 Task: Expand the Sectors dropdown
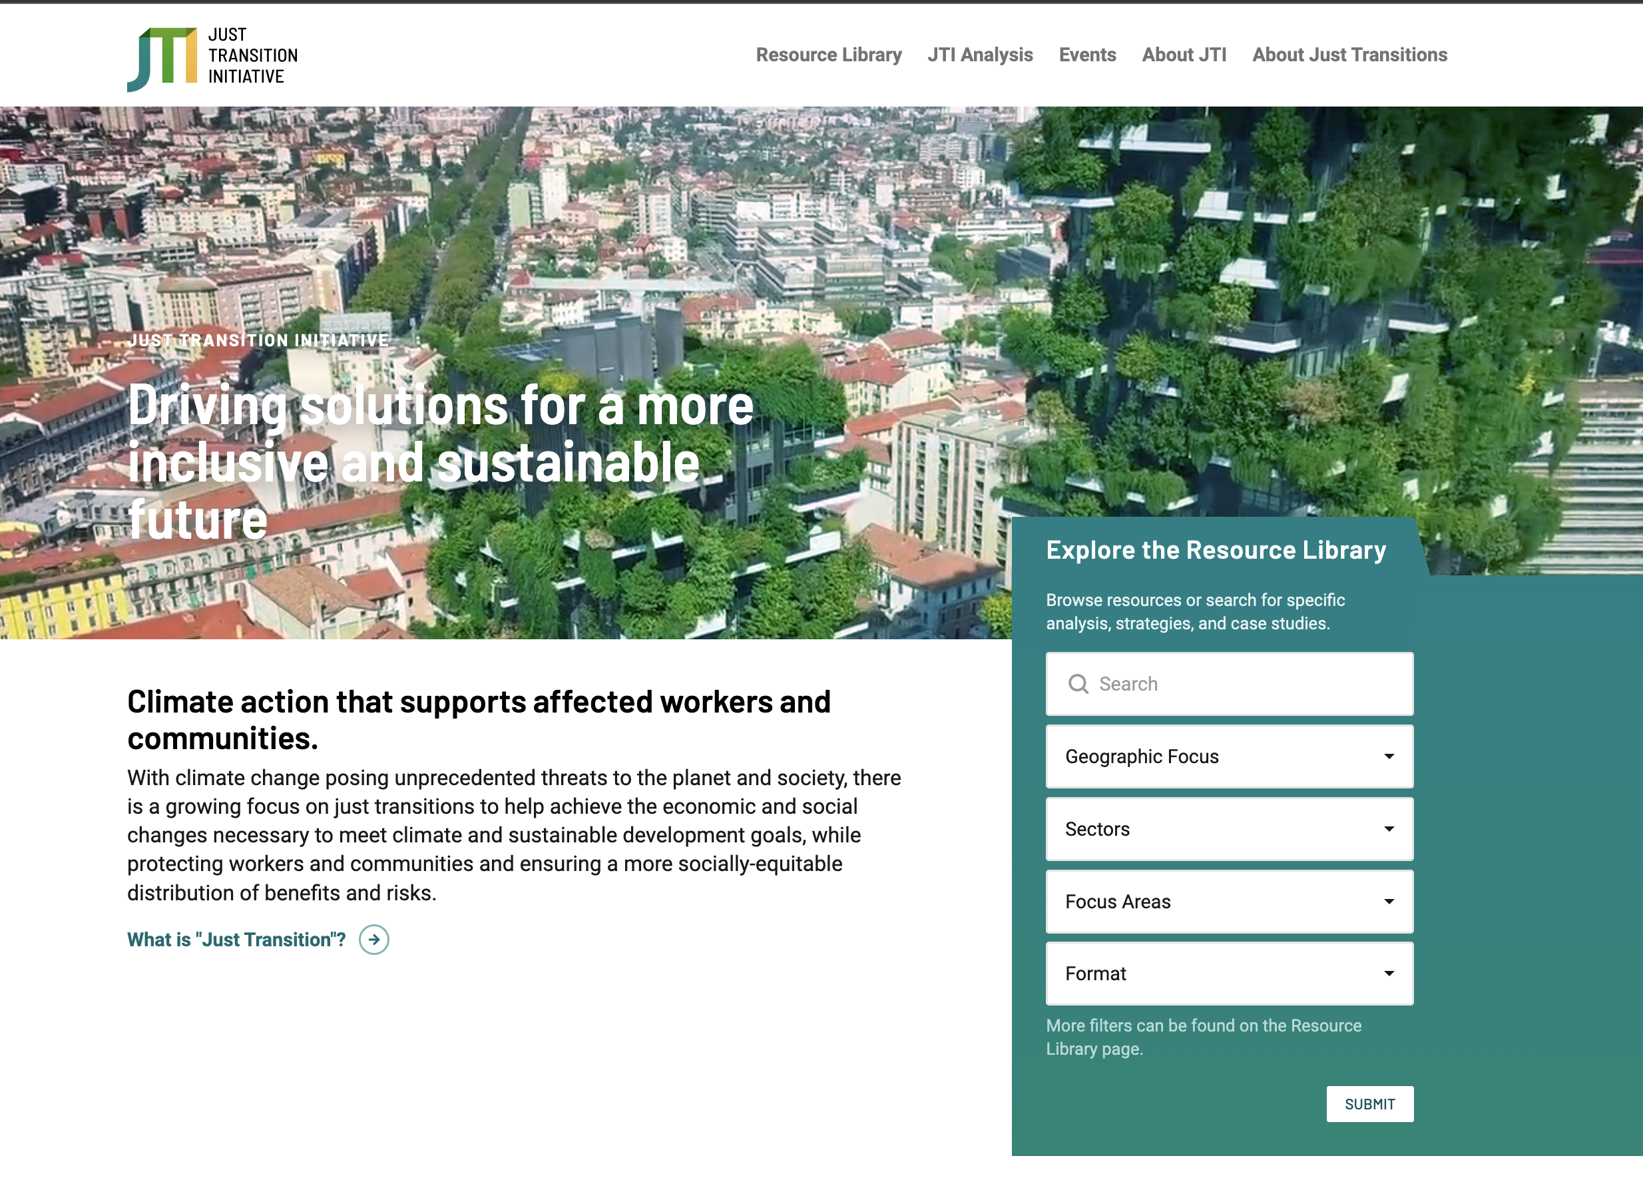tap(1229, 829)
